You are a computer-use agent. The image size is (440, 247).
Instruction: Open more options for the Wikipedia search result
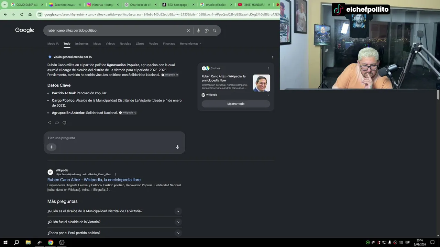115,174
